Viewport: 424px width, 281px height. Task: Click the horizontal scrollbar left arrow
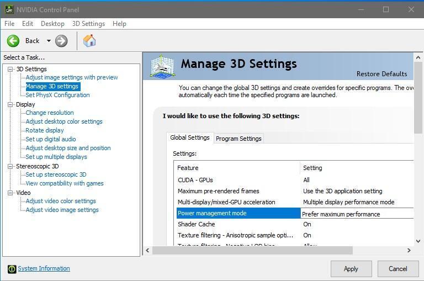[147, 251]
